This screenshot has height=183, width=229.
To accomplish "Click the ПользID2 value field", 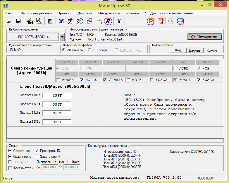I will coord(57,113).
